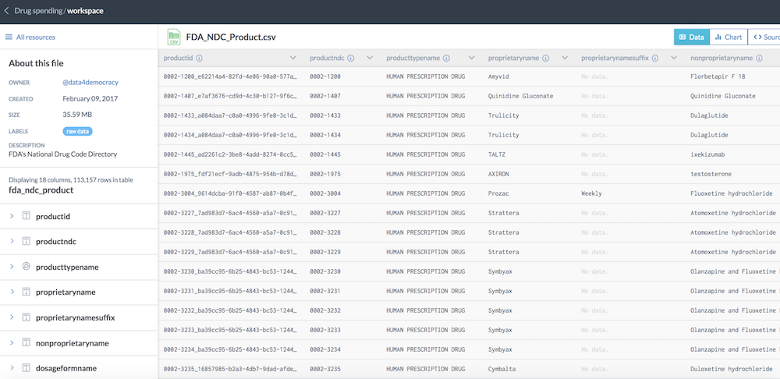
Task: Click the info icon beside productndc column header
Action: [x=351, y=58]
